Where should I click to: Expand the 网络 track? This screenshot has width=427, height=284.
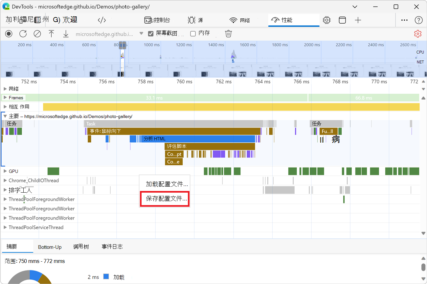click(5, 89)
